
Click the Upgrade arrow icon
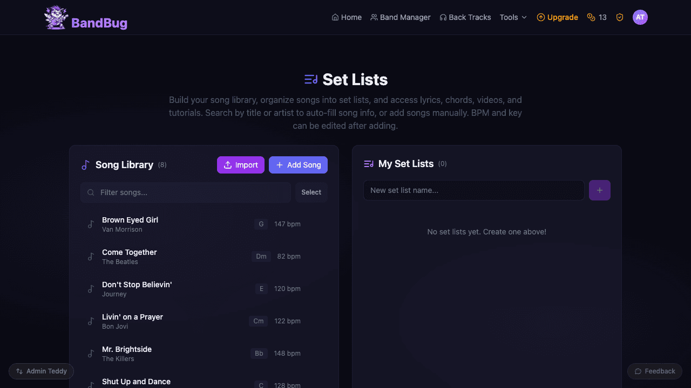(x=540, y=17)
